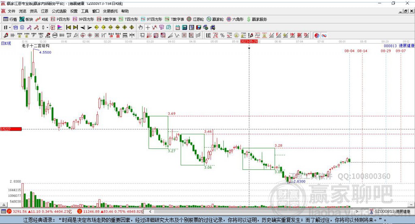The image size is (415, 224).
Task: Open the P数字表 number table
Action: [107, 19]
